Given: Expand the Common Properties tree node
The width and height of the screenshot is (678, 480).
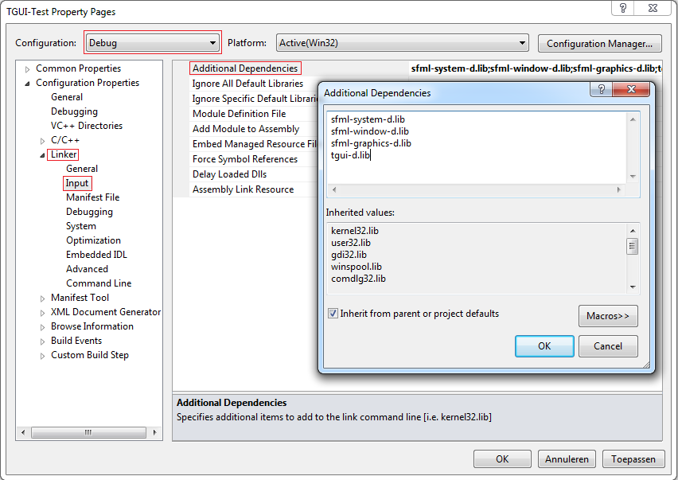Looking at the screenshot, I should point(27,69).
